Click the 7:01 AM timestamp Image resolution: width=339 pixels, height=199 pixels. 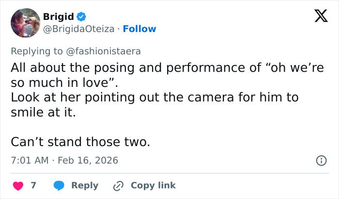(30, 160)
